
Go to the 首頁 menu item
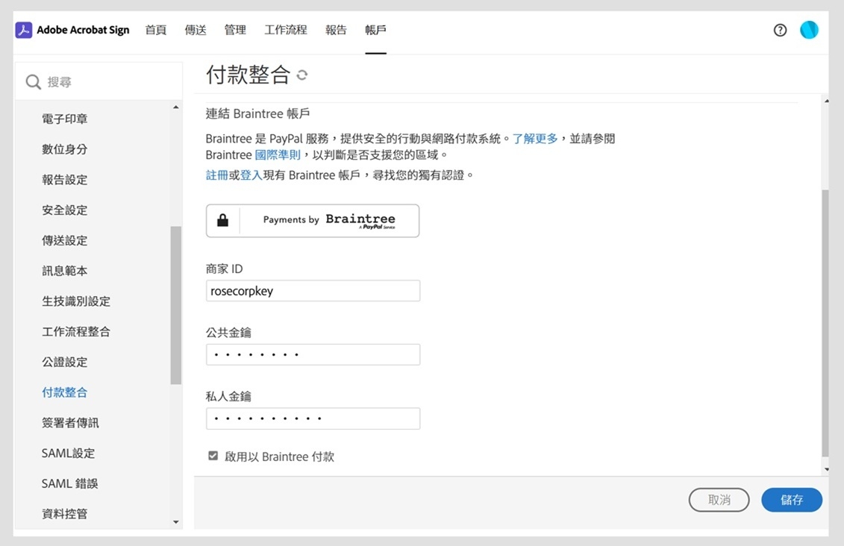[x=155, y=30]
